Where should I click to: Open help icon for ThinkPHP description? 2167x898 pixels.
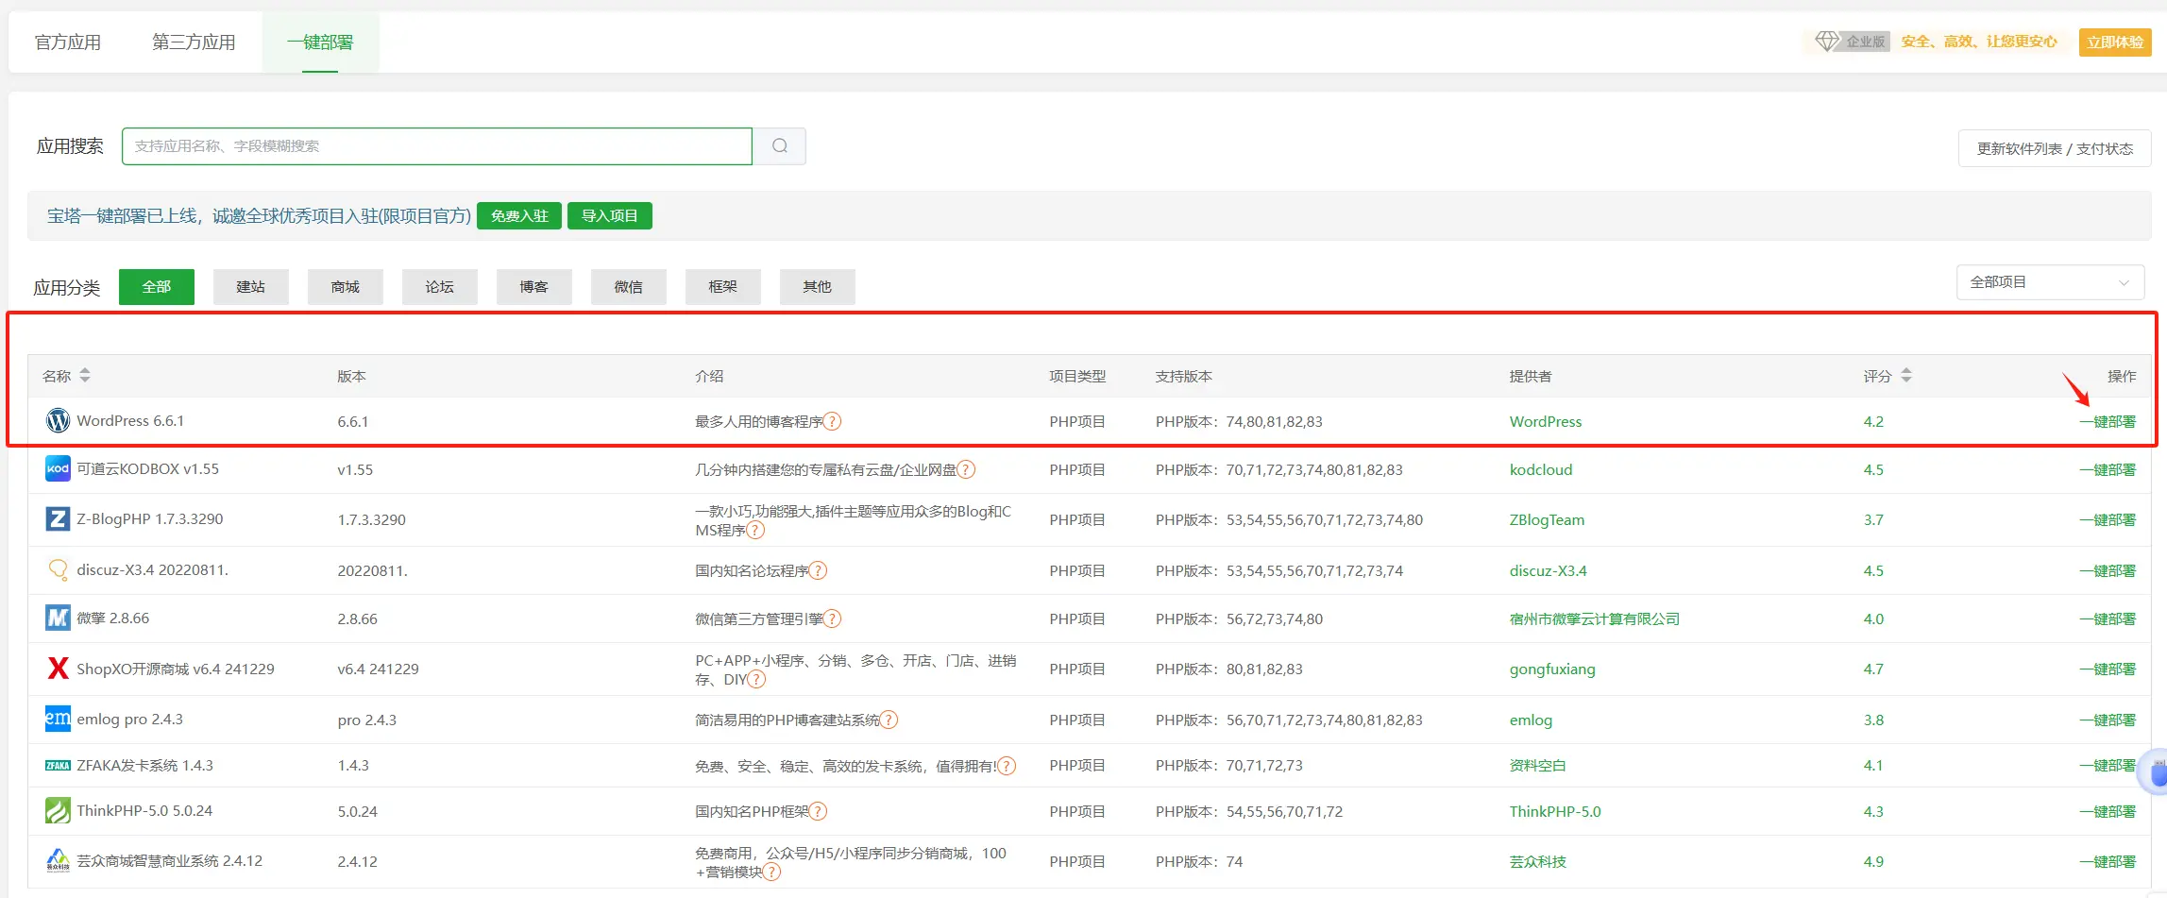pyautogui.click(x=818, y=811)
